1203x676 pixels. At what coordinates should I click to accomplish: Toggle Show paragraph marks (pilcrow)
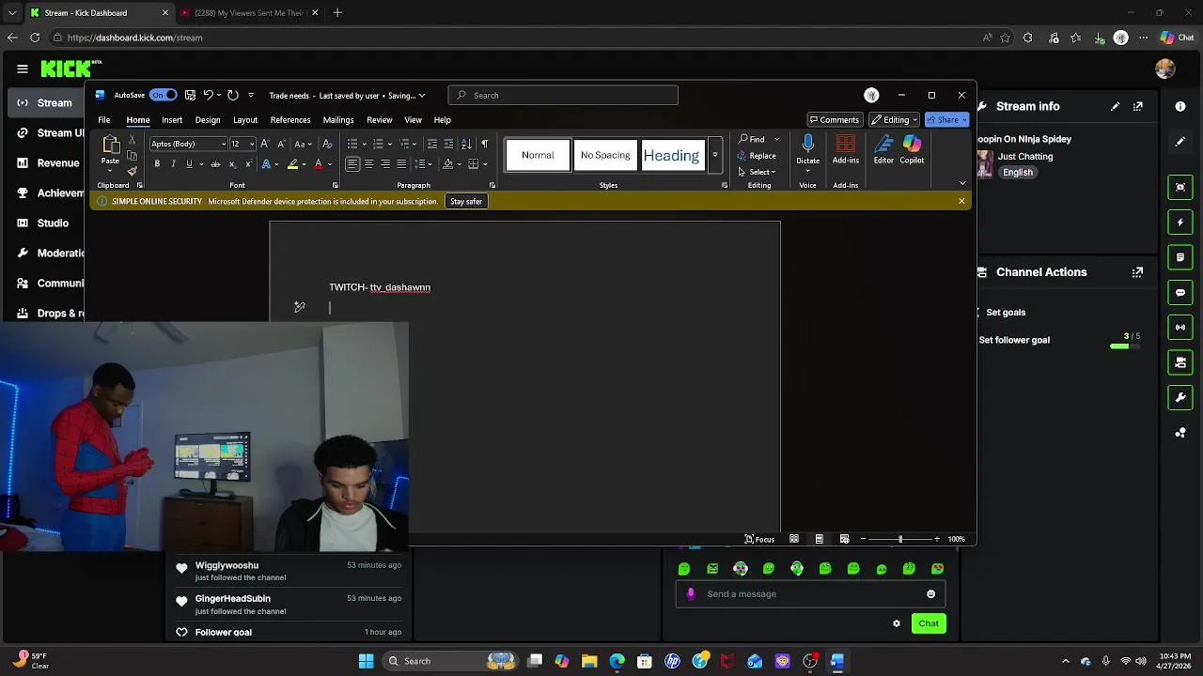pyautogui.click(x=484, y=144)
